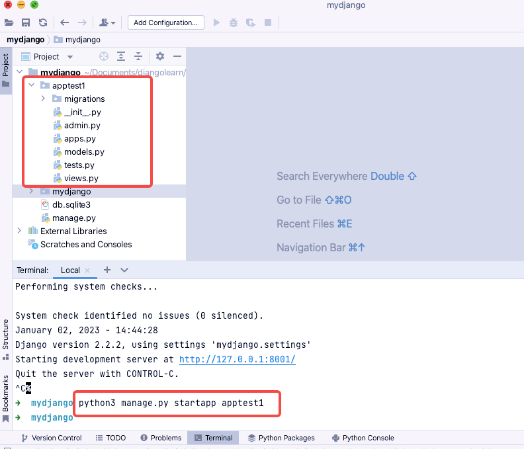The height and width of the screenshot is (449, 524).
Task: Select tests.py in project tree
Action: 73,165
